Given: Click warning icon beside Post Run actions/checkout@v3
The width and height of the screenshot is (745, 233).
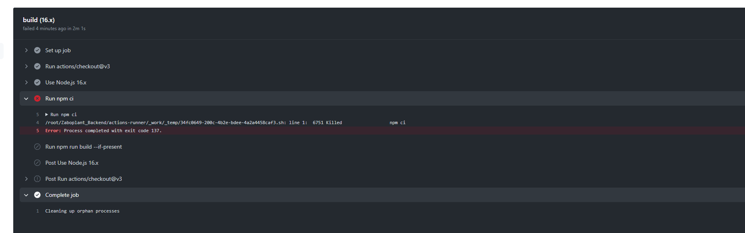Looking at the screenshot, I should pos(37,179).
